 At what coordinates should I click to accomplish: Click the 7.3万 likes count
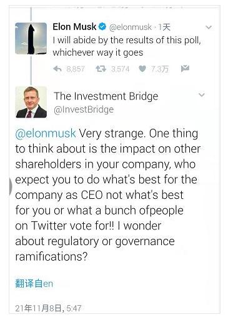coord(160,69)
